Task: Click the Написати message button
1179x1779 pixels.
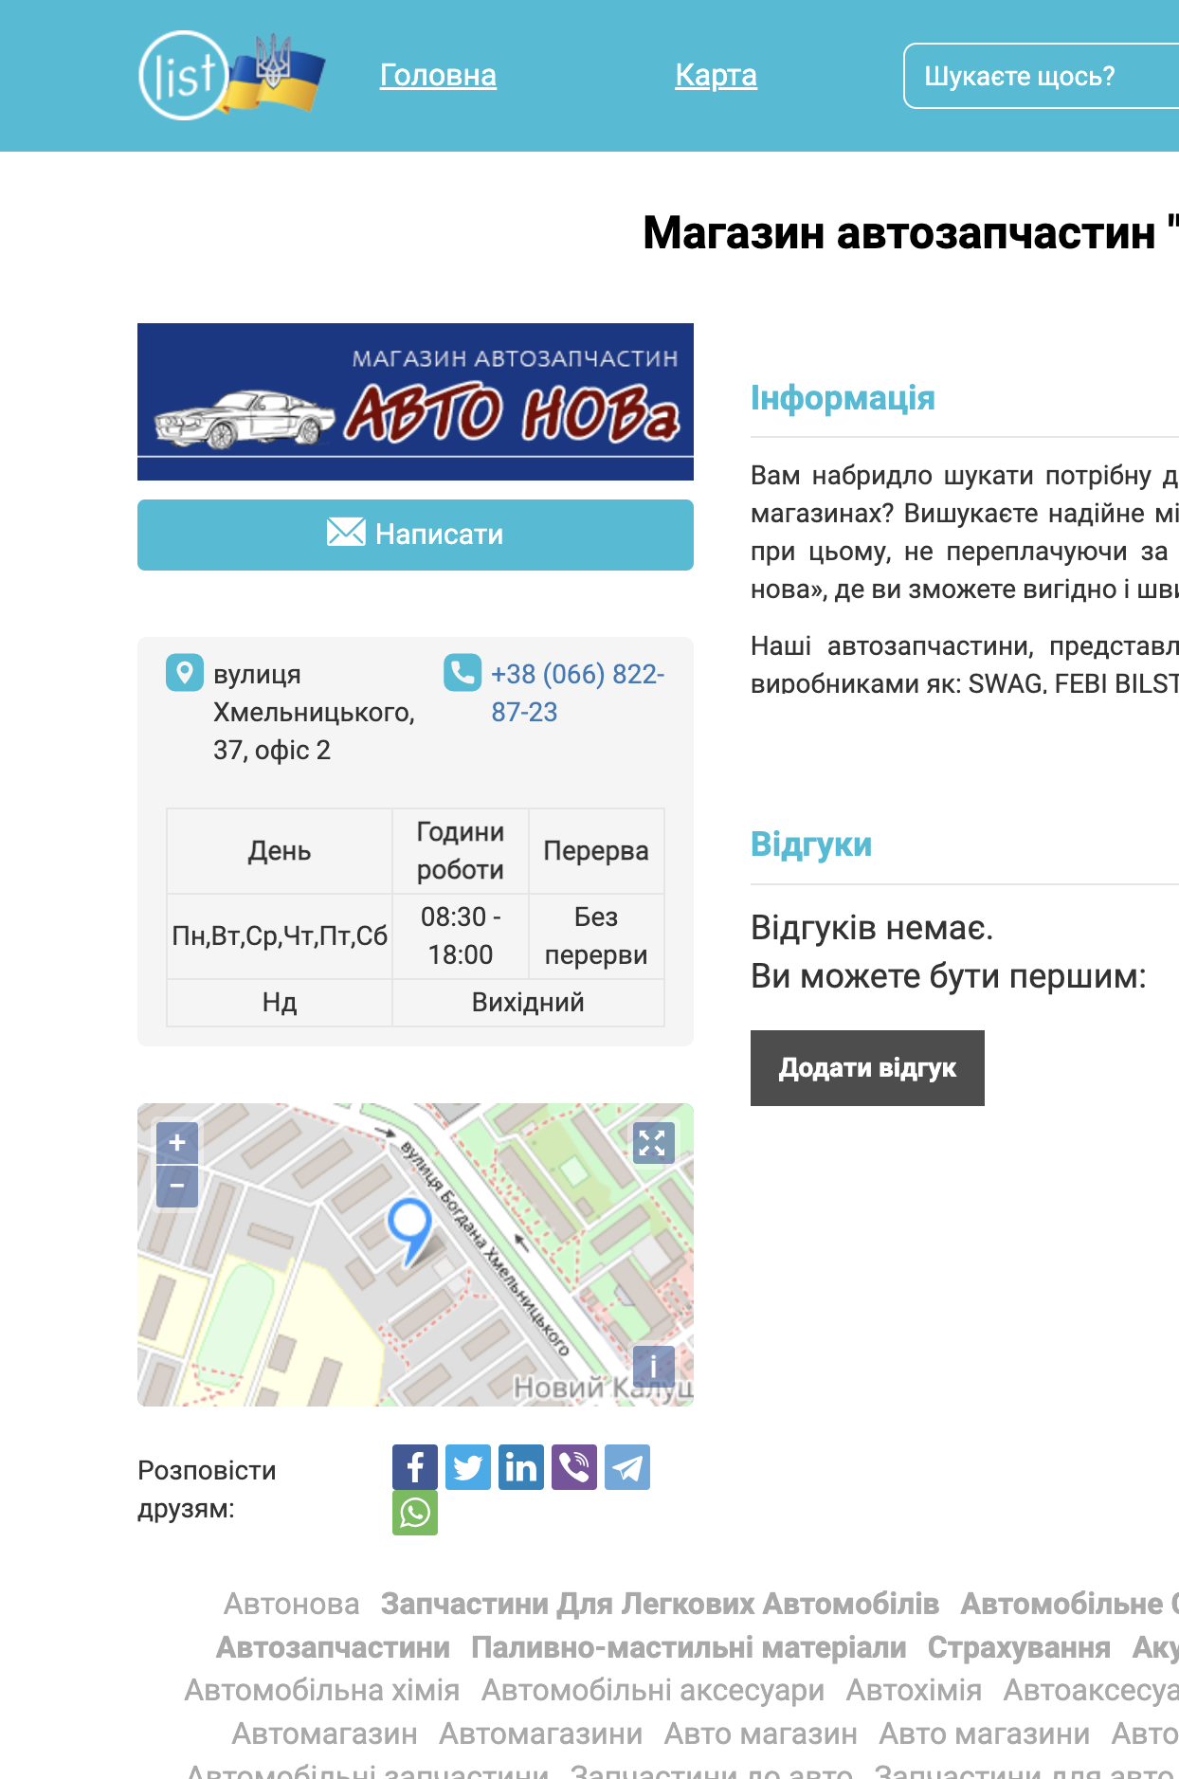Action: pos(415,535)
